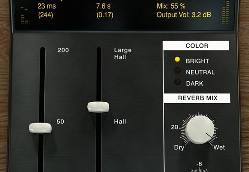
Task: Click the reverb size slider handle above Hall
Action: click(x=98, y=107)
